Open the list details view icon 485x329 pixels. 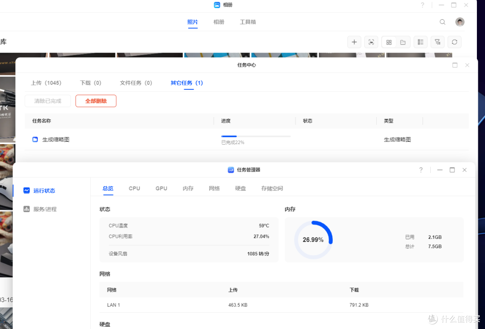pos(420,42)
